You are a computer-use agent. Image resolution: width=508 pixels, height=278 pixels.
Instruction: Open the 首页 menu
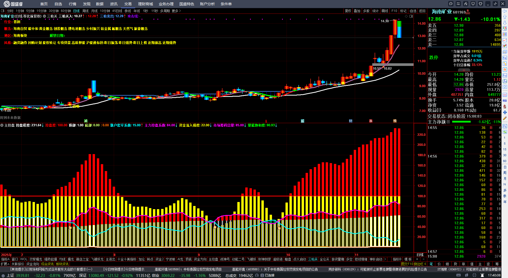[44, 4]
